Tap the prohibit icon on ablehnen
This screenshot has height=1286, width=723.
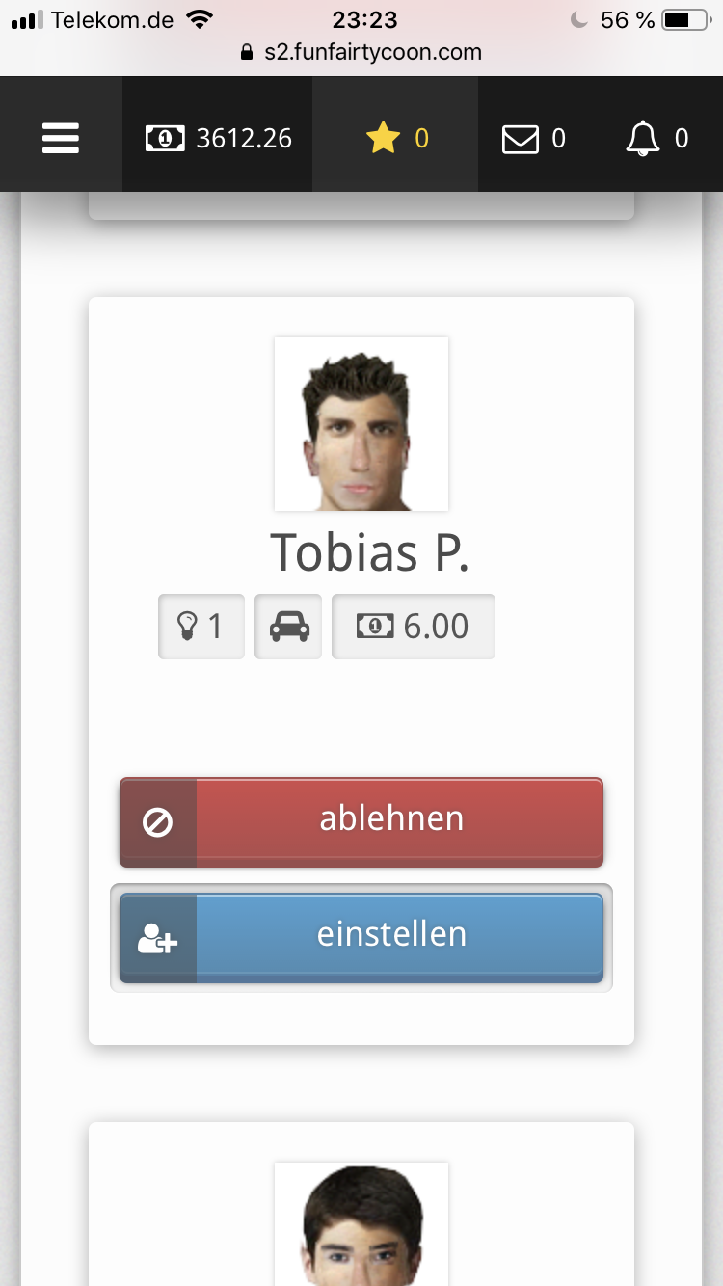click(x=158, y=822)
